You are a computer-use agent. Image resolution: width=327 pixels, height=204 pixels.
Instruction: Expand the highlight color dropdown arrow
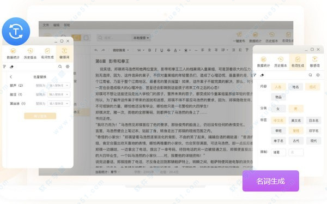pos(190,50)
